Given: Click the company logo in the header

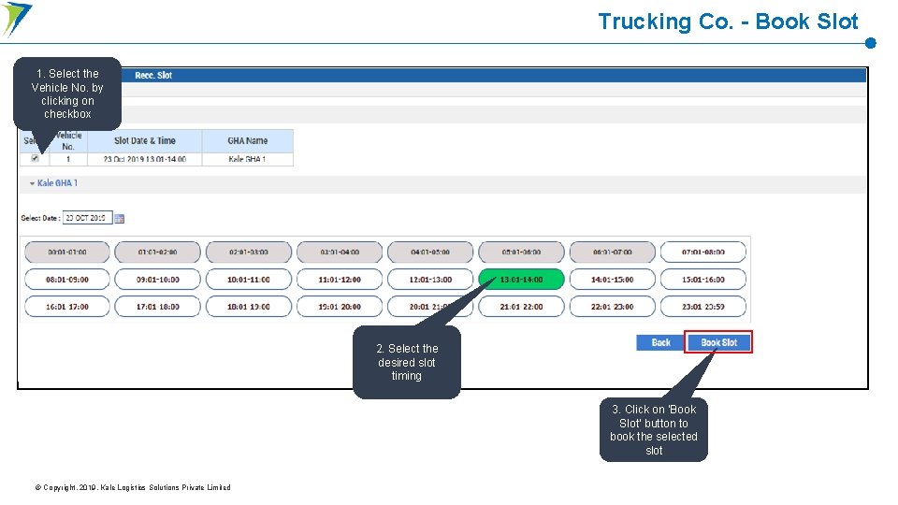Looking at the screenshot, I should click(x=16, y=19).
